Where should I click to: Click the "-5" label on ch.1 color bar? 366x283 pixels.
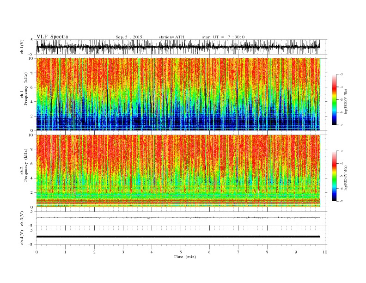341,100
